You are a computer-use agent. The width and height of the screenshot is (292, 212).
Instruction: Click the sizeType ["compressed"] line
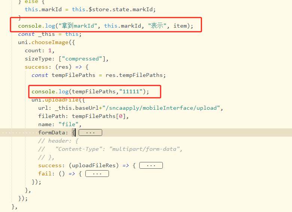pyautogui.click(x=67, y=59)
